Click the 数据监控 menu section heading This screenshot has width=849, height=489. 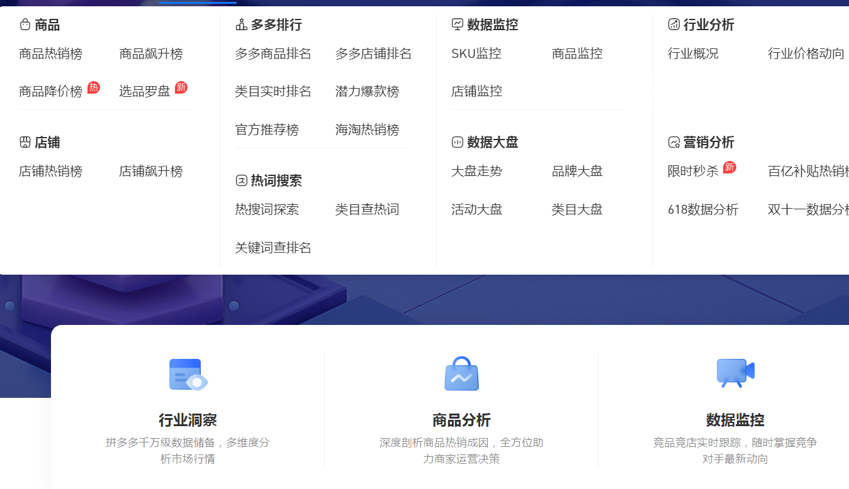point(493,25)
